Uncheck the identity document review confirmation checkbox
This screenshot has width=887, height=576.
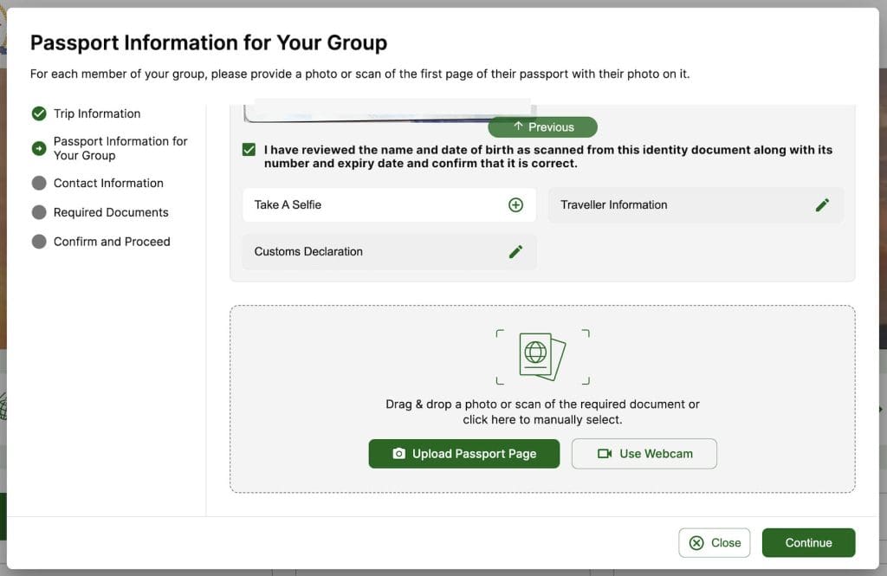(x=249, y=150)
